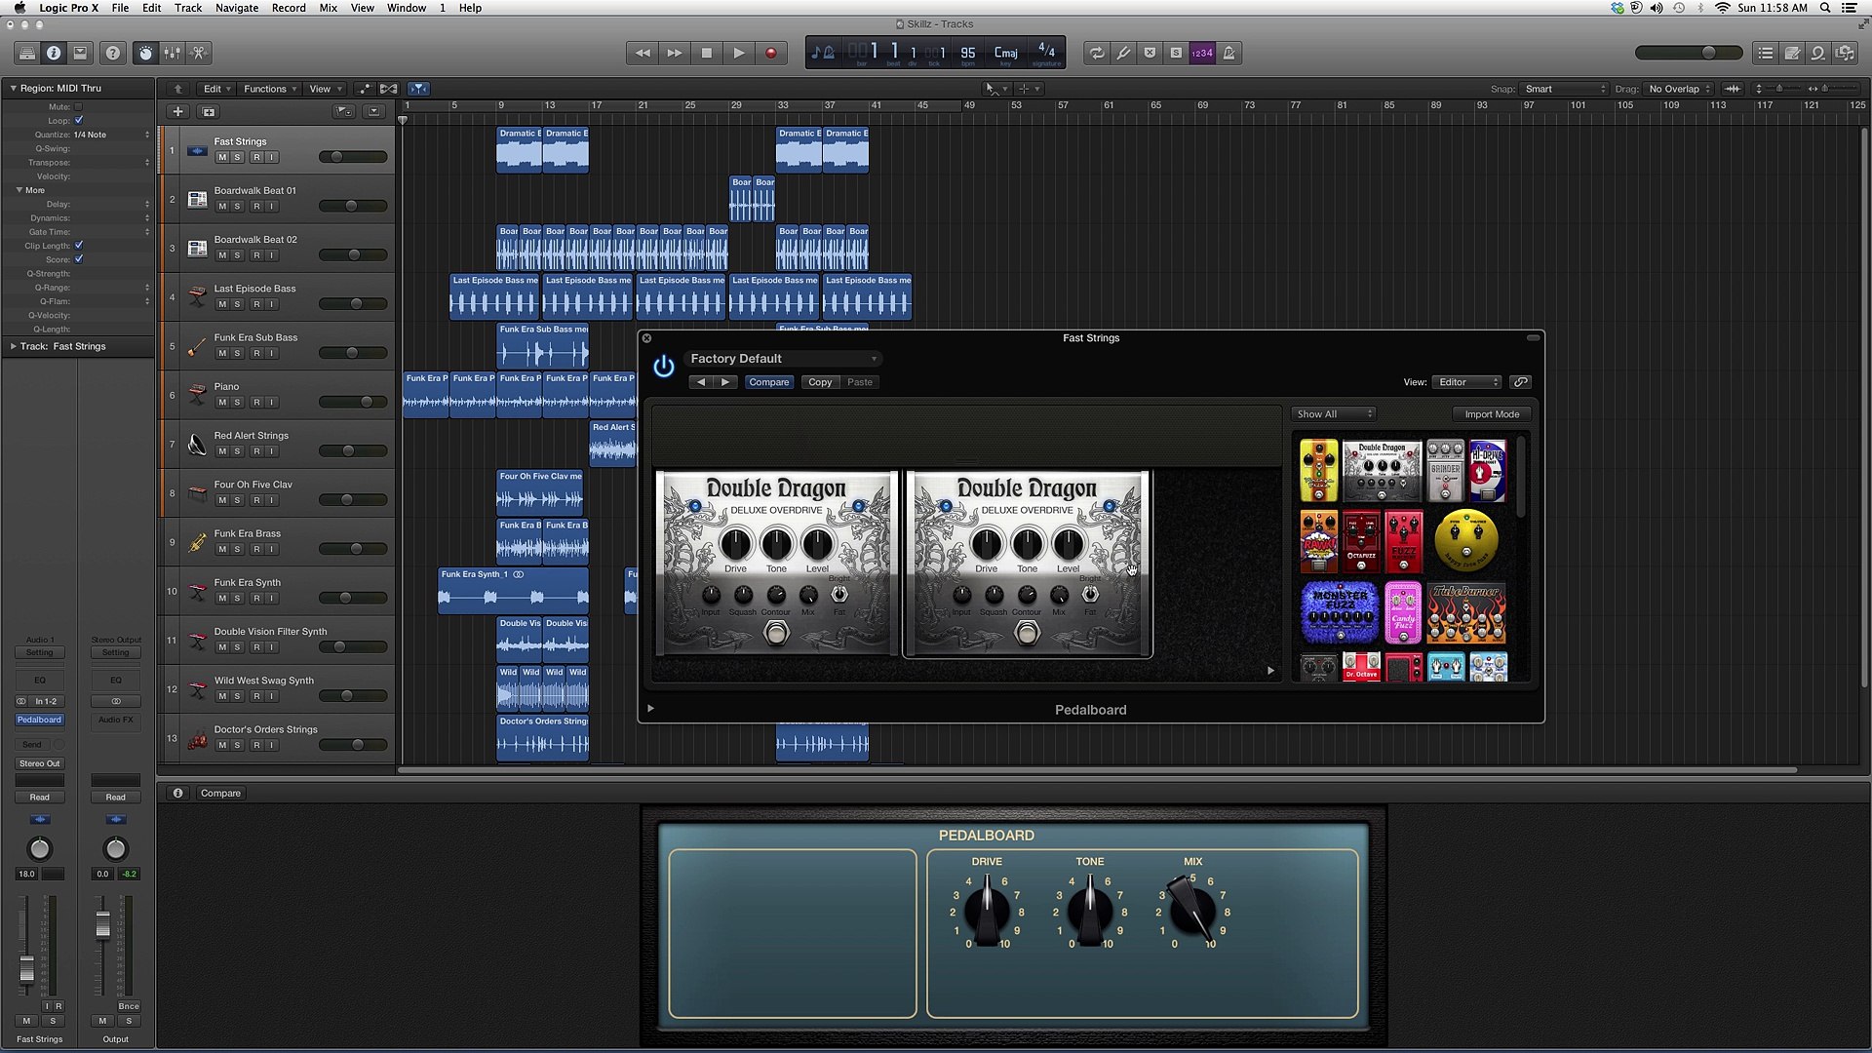Expand the Track: Fast Strings disclosure triangle
Viewport: 1872px width, 1053px height.
coord(13,346)
